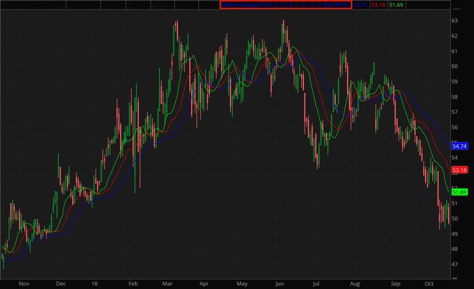Click the Oct label on time axis

pos(429,283)
